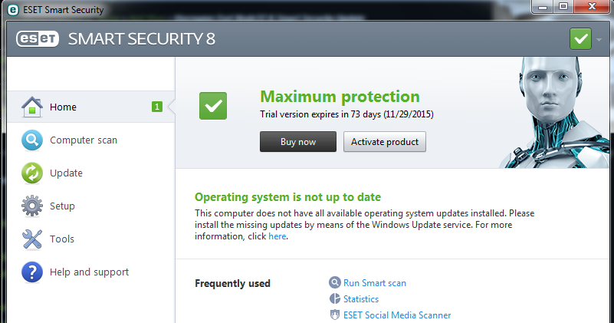Follow the 'here' link for more information
The image size is (614, 323).
277,236
